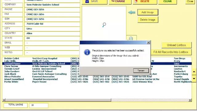Click Grand Rapids city cell

pos(181,79)
